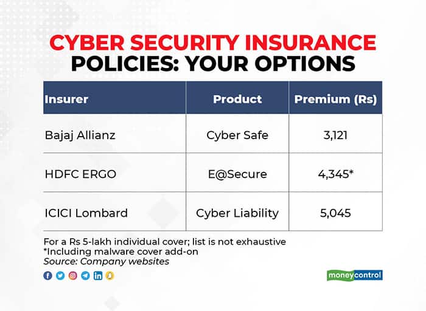
Task: Select the E@Secure product cell
Action: point(237,174)
